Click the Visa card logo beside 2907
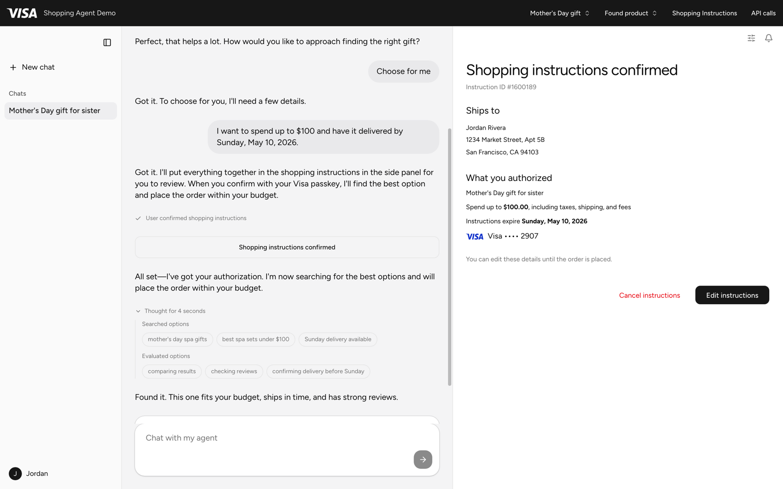Screen dimensions: 783x489 tap(475, 237)
